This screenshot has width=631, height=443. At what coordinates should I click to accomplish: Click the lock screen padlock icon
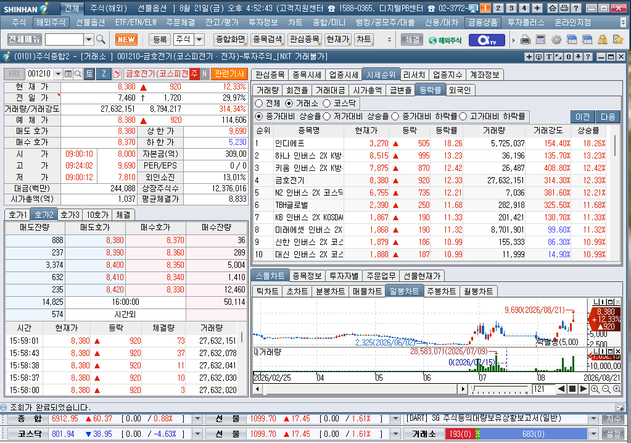(x=603, y=39)
